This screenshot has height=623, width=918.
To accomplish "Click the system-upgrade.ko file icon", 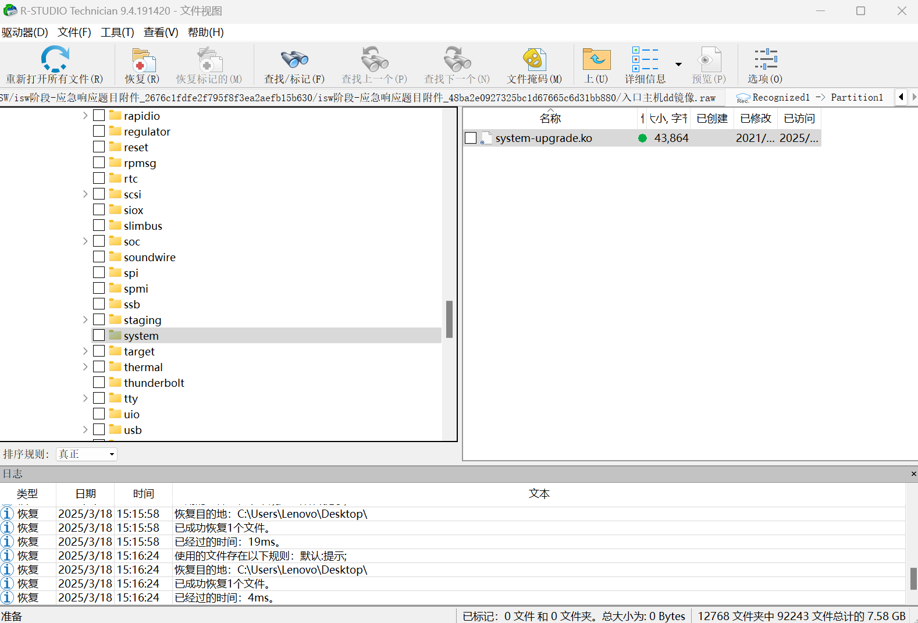I will coord(486,138).
